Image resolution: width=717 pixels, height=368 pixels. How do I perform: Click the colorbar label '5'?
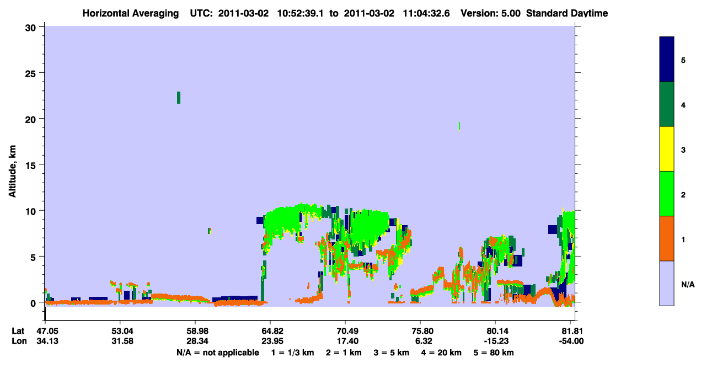tap(683, 60)
